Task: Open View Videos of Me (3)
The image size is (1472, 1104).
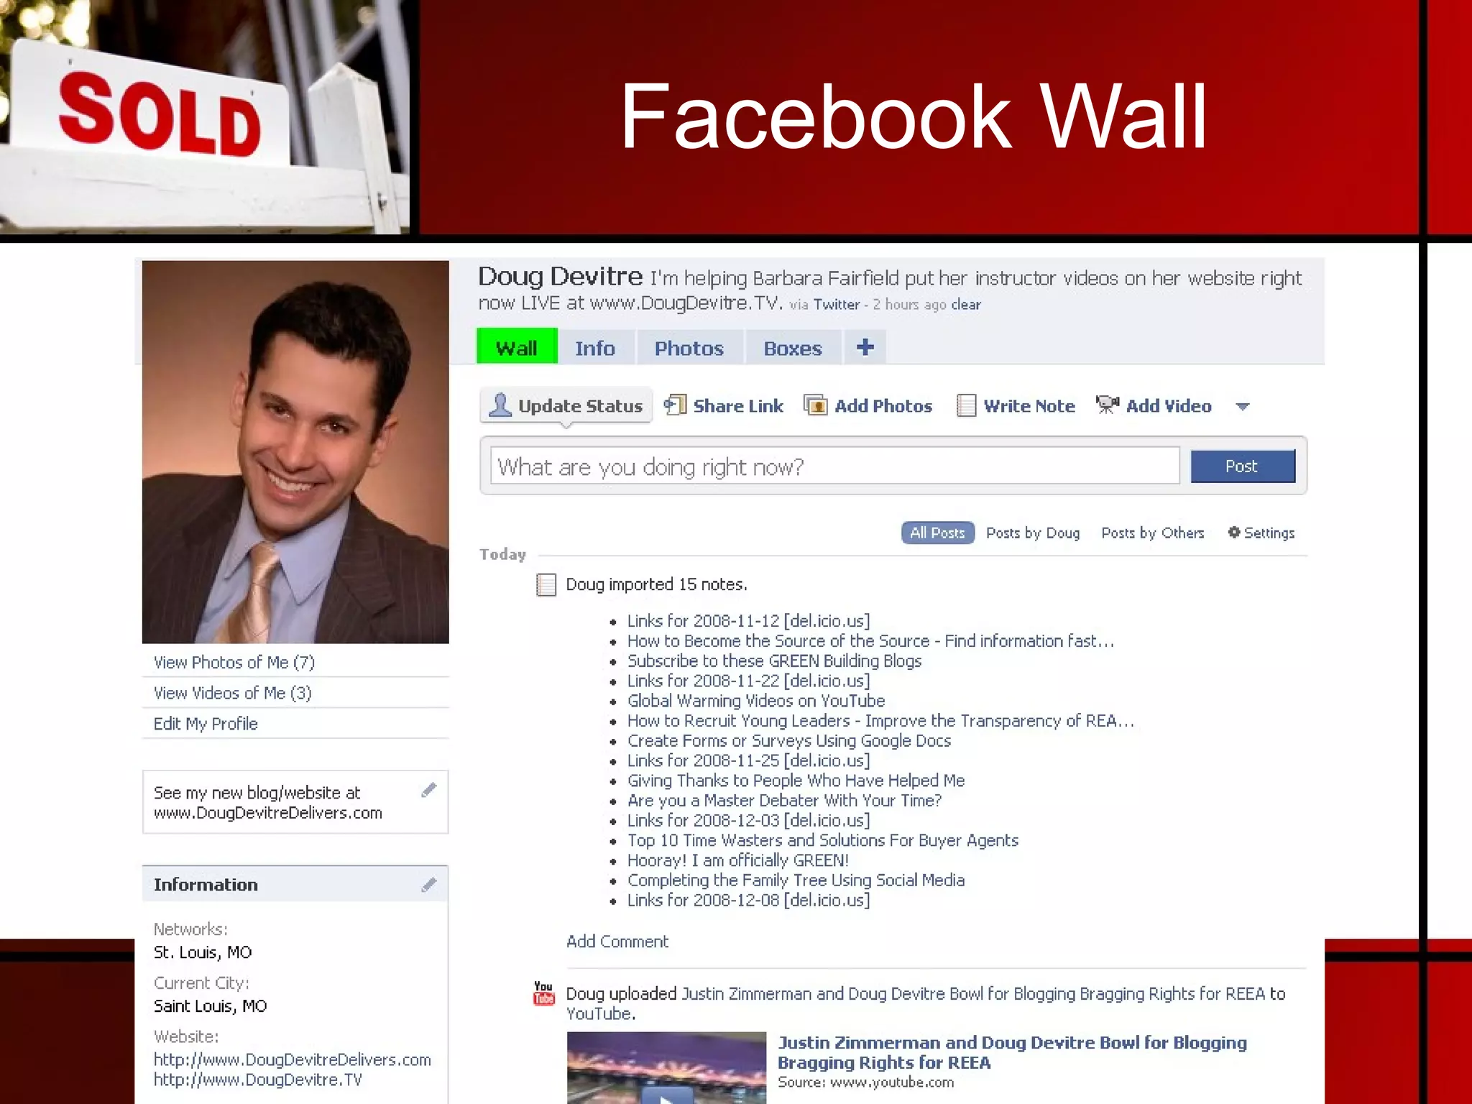Action: coord(232,693)
